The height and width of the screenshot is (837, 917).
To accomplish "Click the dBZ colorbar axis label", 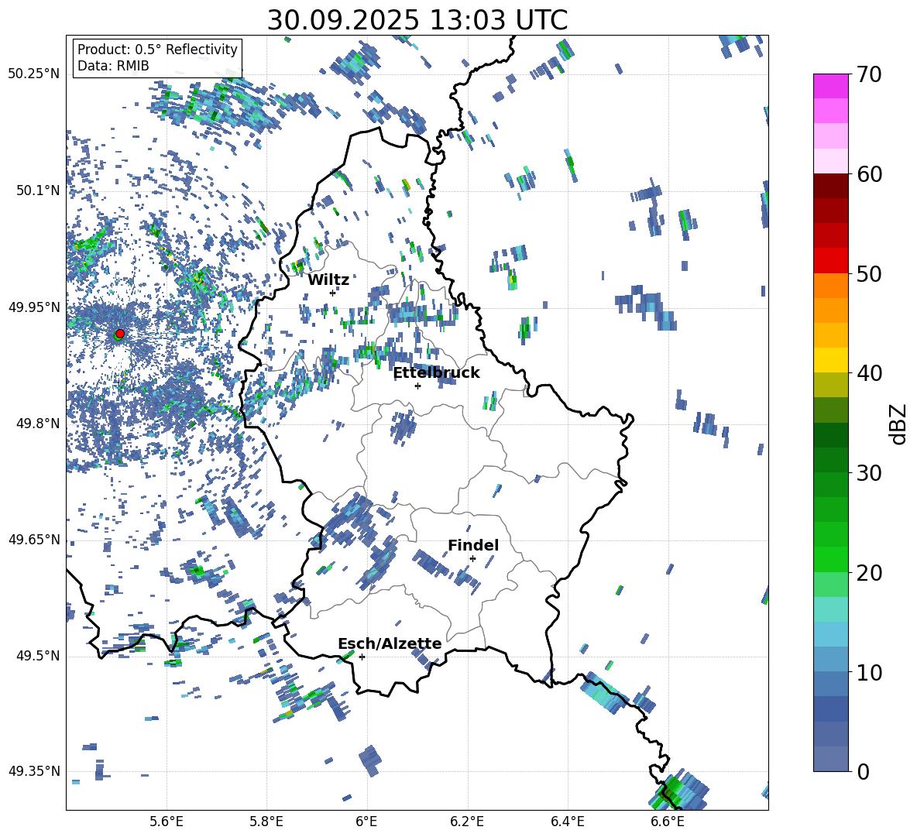I will (898, 424).
